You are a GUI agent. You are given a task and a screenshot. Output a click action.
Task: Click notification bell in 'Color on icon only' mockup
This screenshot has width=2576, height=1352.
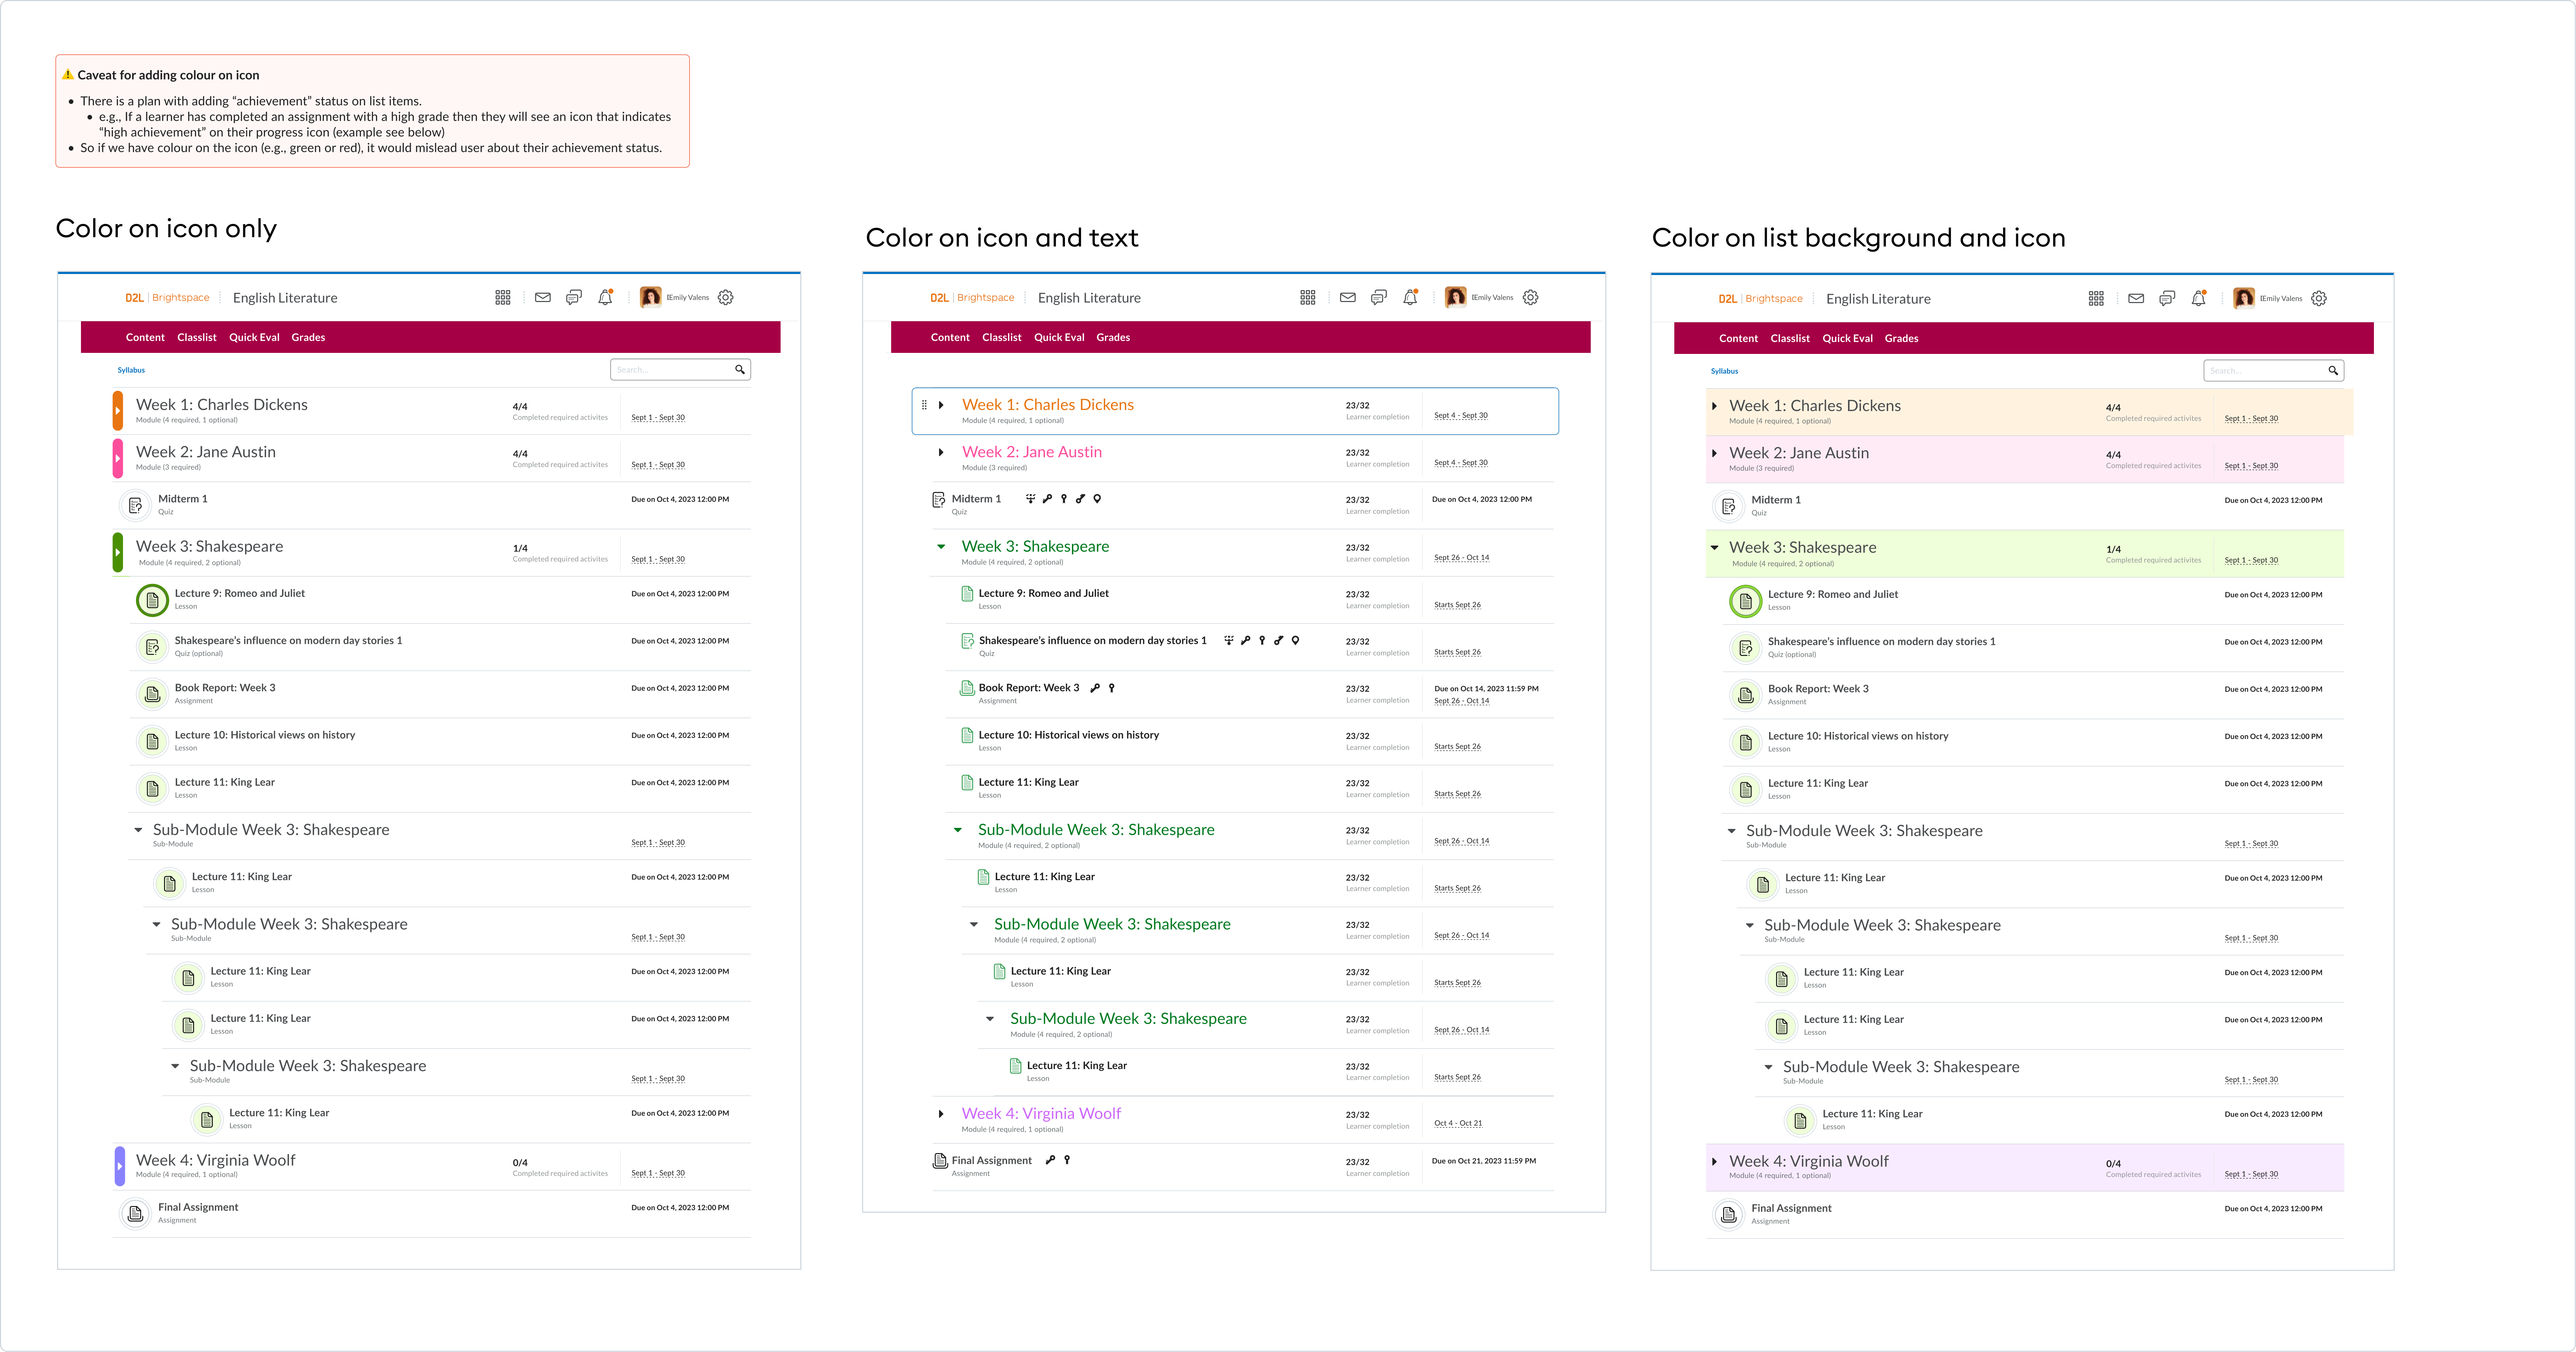[605, 297]
